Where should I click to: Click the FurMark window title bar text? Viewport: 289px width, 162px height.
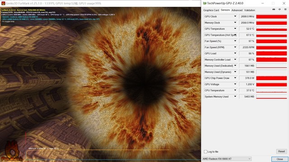[53, 3]
